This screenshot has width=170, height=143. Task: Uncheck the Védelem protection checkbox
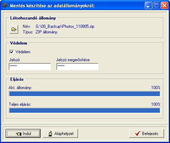[x=12, y=52]
